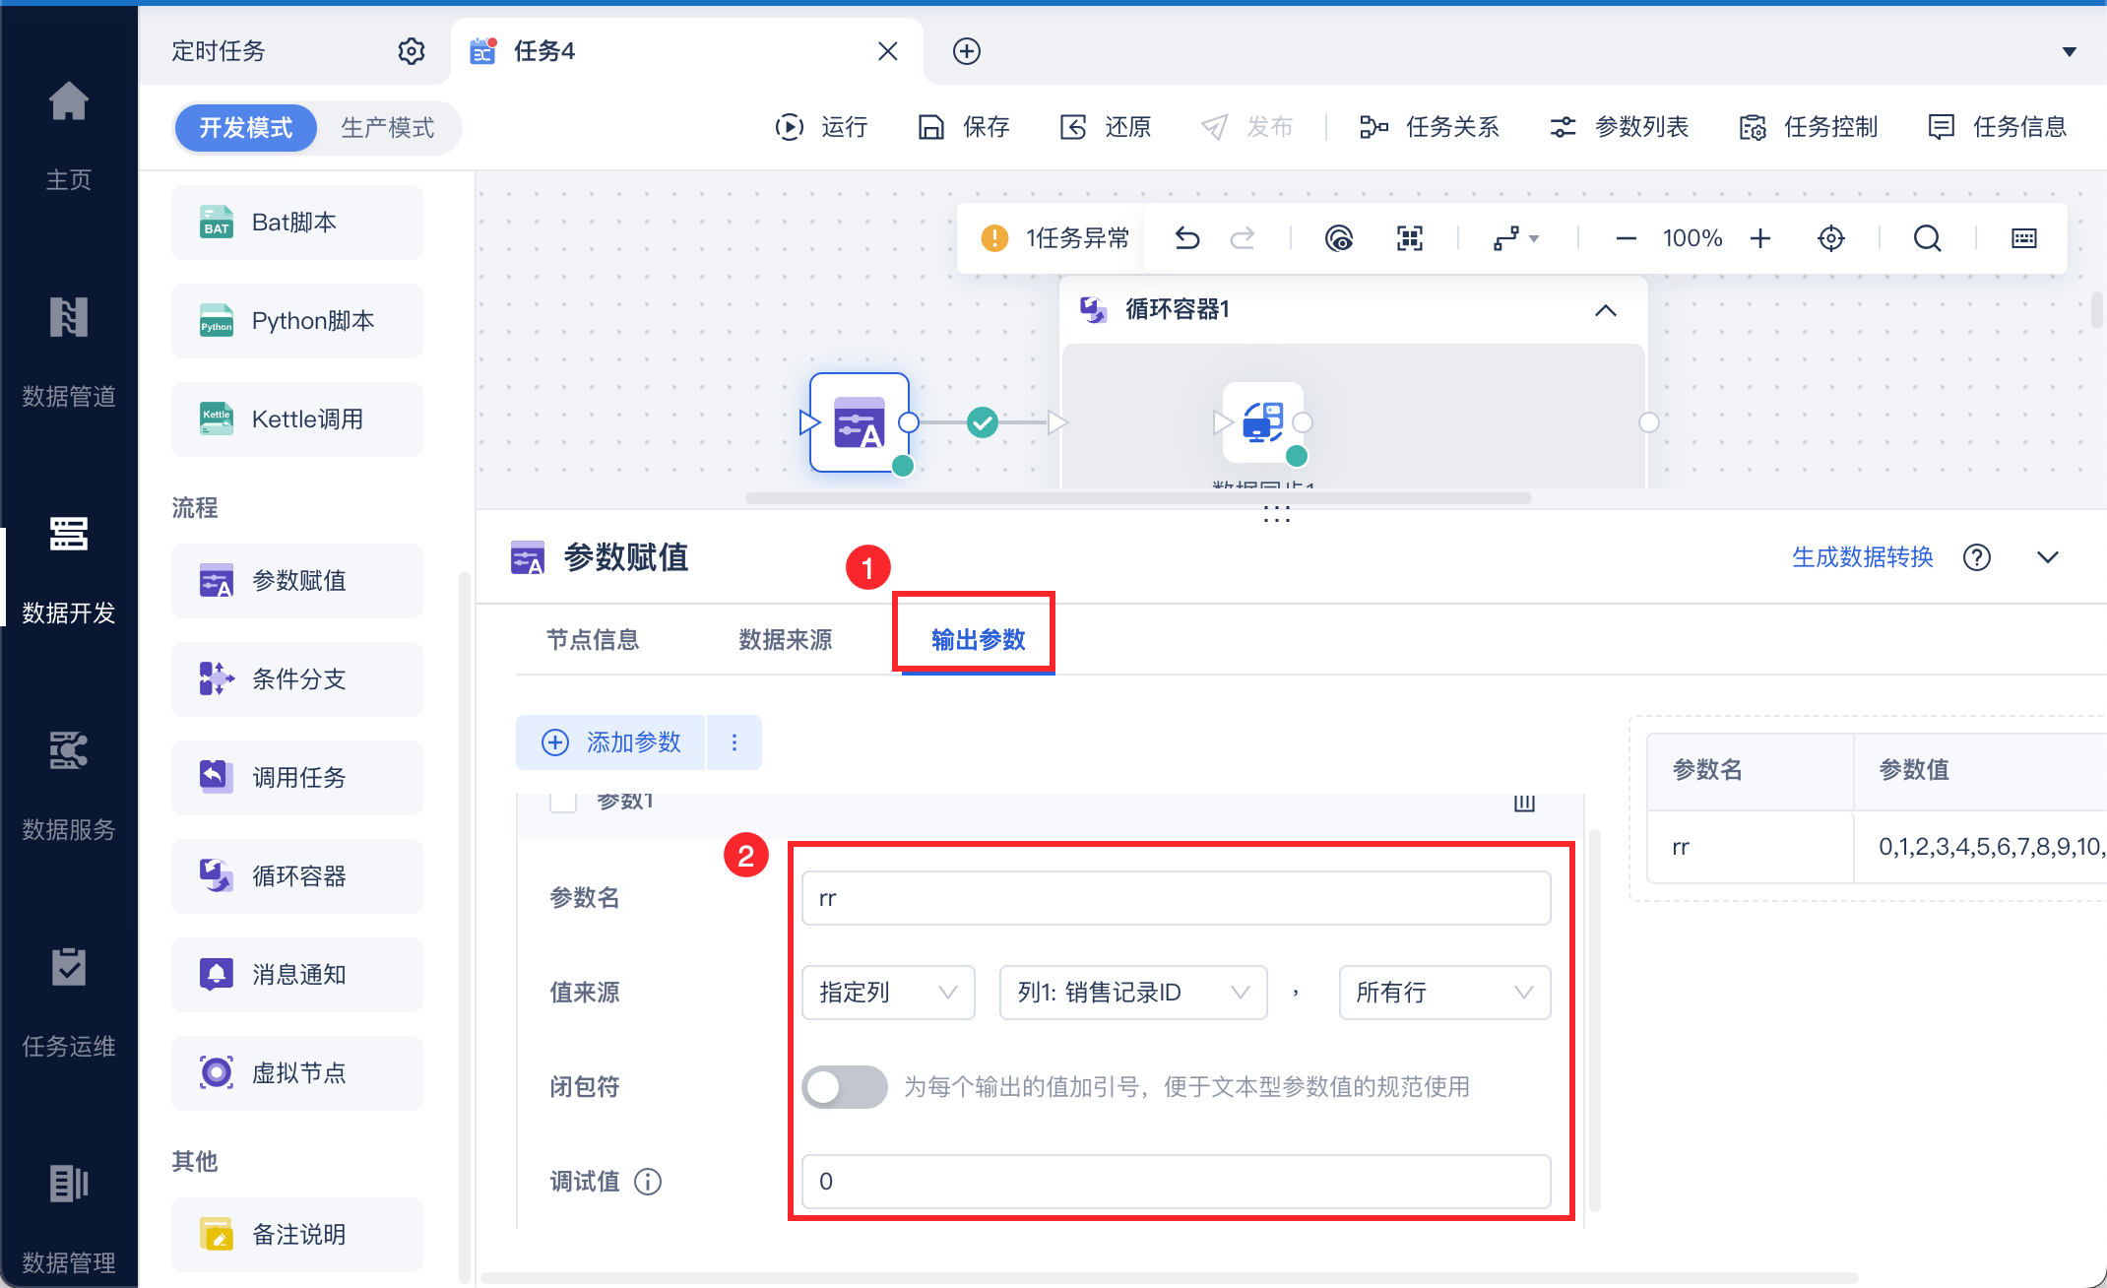Open settings gear beside 定时任务
The height and width of the screenshot is (1288, 2107).
pyautogui.click(x=412, y=51)
